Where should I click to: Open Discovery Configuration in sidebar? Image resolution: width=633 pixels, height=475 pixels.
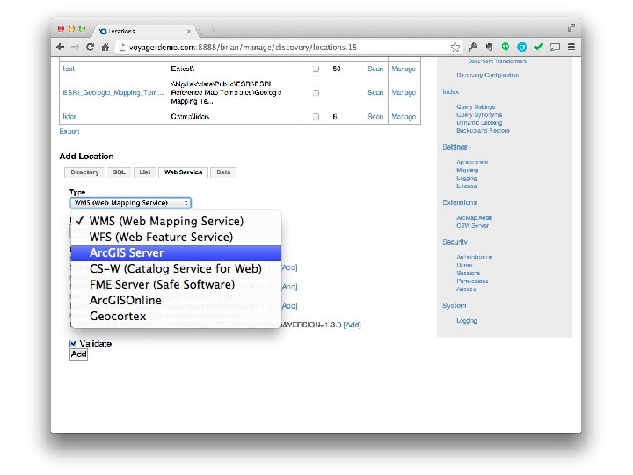(488, 75)
